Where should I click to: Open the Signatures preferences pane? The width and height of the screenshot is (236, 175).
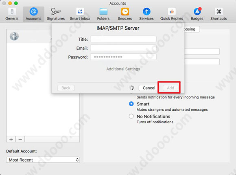point(56,14)
